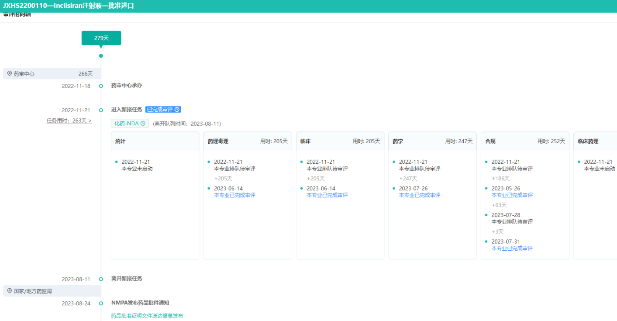Expand the 任务用时：263天 details link
The height and width of the screenshot is (321, 617).
(x=69, y=121)
